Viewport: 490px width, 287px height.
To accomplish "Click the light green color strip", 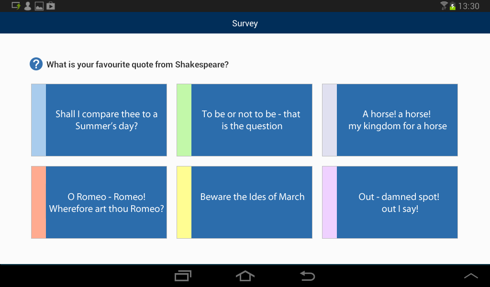I will point(184,120).
